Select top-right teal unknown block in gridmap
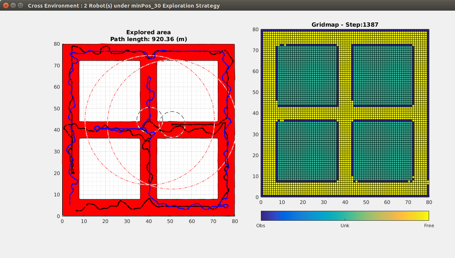455x258 pixels. point(383,74)
